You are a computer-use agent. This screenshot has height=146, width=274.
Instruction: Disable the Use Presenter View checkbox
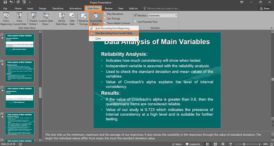click(135, 22)
